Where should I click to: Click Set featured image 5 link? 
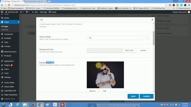pyautogui.click(x=164, y=33)
